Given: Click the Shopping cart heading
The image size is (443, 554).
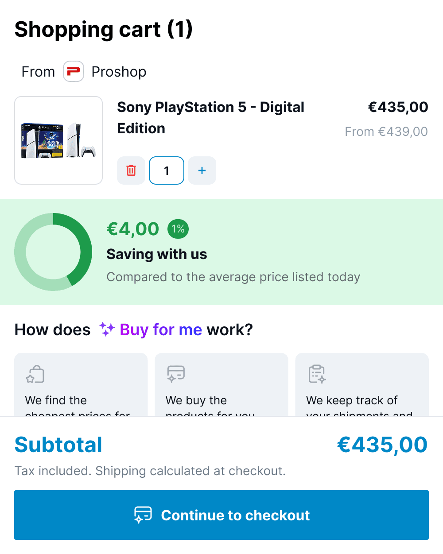Looking at the screenshot, I should click(x=104, y=29).
